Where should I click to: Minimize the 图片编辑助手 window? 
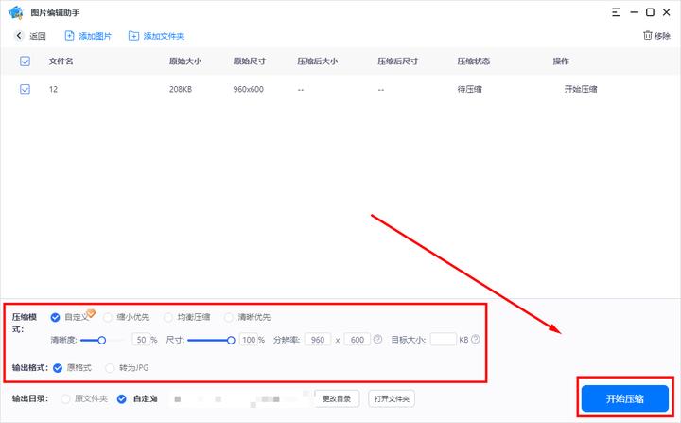coord(635,12)
